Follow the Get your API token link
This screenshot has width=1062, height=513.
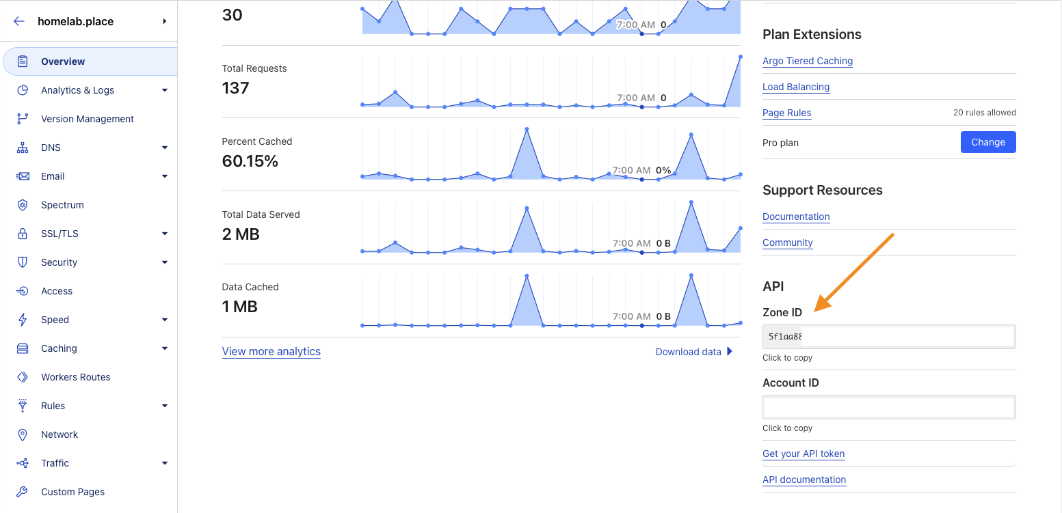(804, 454)
